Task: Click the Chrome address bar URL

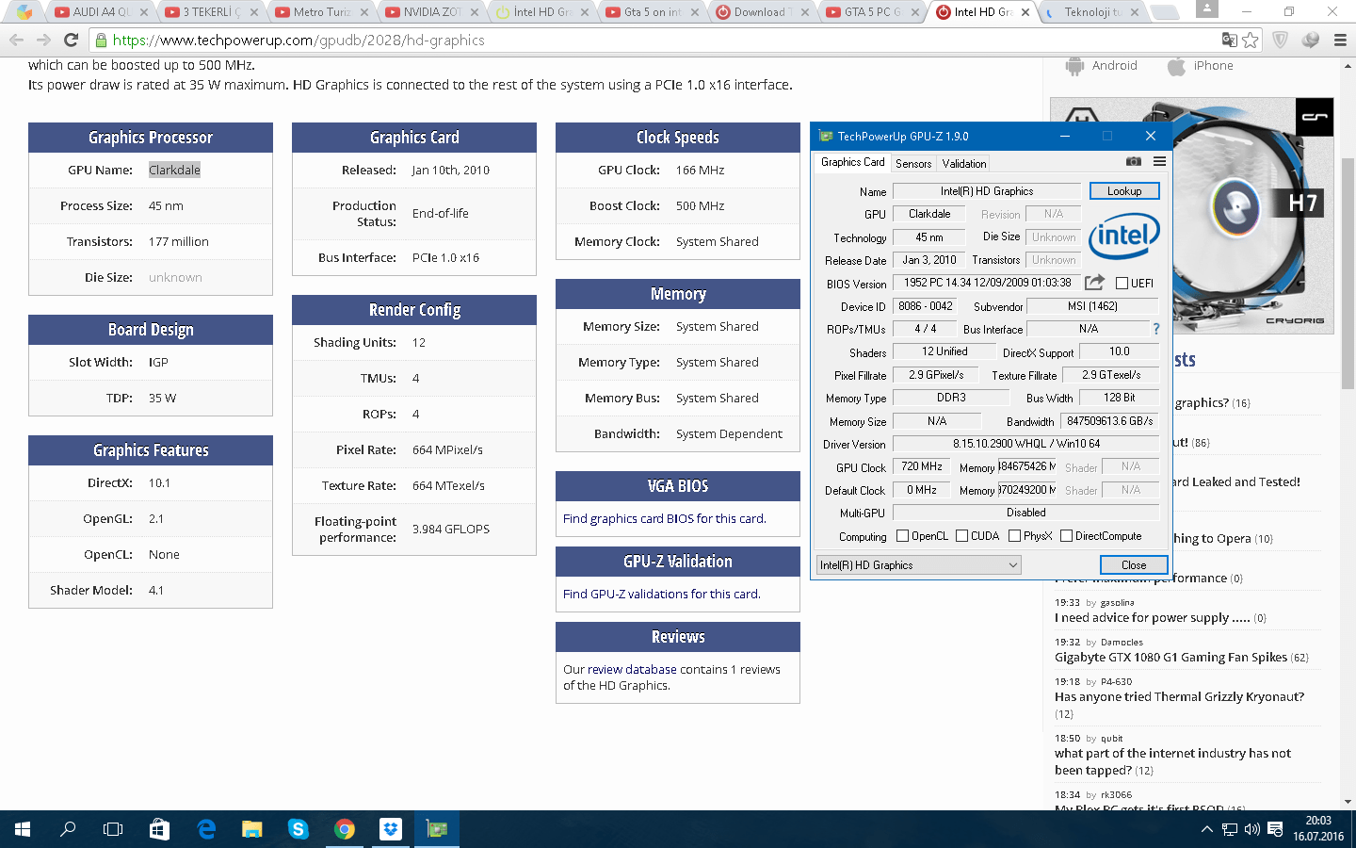Action: [299, 40]
